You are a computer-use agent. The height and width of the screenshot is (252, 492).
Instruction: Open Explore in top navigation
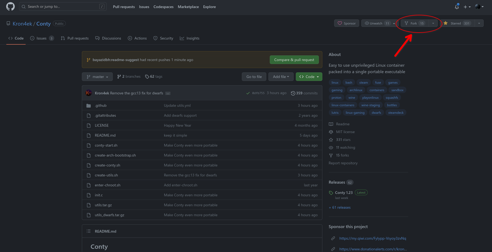click(x=209, y=7)
